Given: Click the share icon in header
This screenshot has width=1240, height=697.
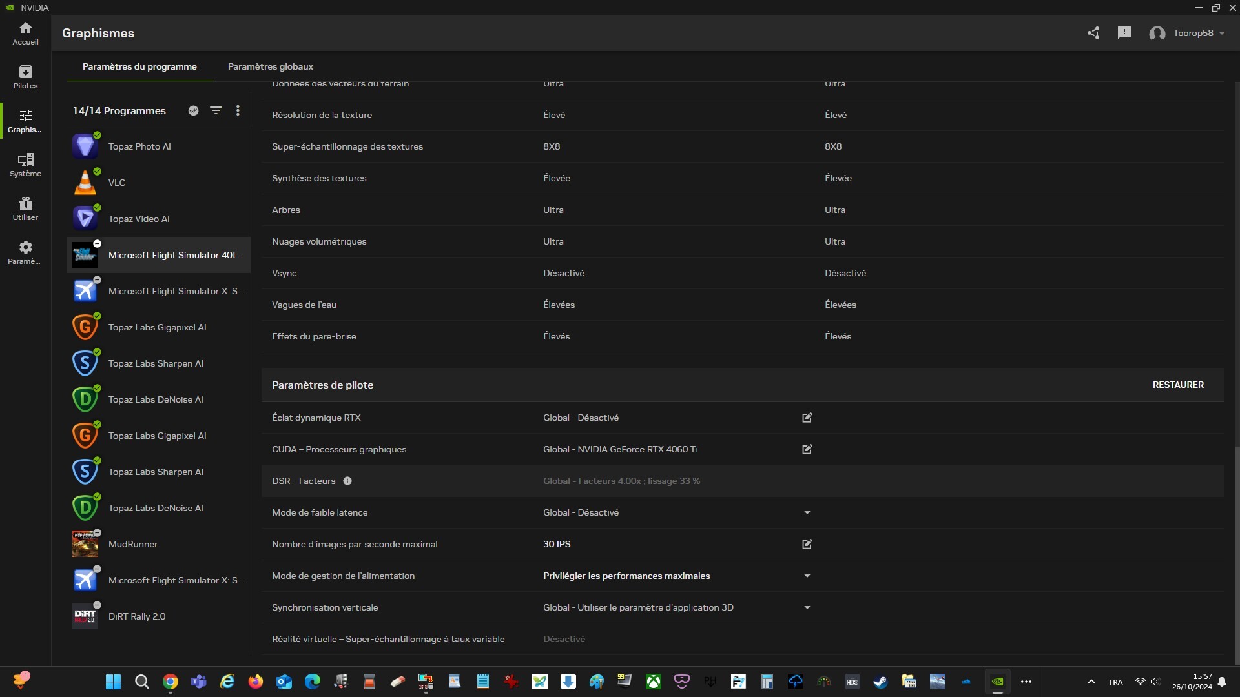Looking at the screenshot, I should tap(1093, 33).
